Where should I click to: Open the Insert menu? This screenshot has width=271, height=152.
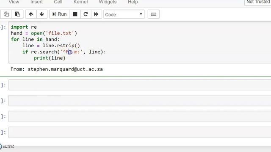tap(36, 2)
